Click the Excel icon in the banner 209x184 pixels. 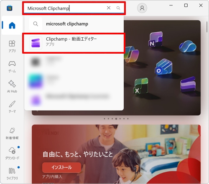tap(141, 86)
